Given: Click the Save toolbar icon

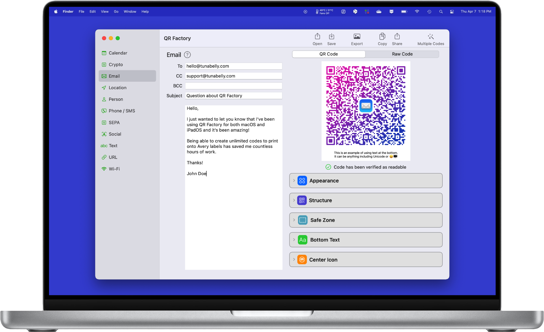Looking at the screenshot, I should click(x=331, y=39).
